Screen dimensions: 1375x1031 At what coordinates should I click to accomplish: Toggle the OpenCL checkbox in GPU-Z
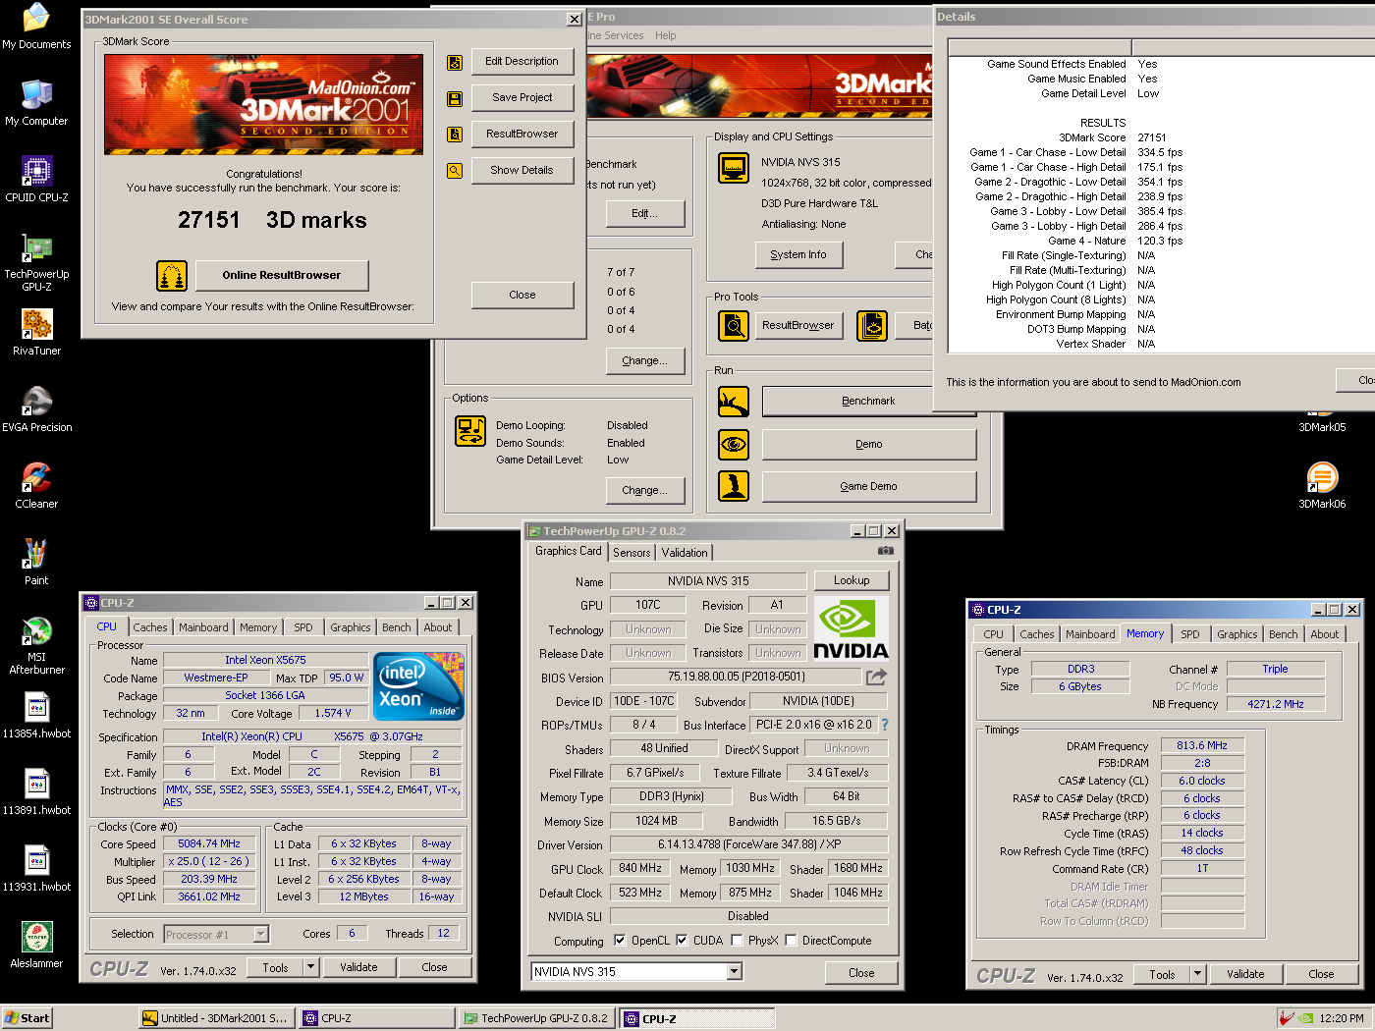click(x=620, y=940)
